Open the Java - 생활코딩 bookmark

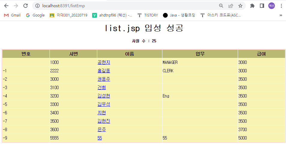pyautogui.click(x=179, y=15)
